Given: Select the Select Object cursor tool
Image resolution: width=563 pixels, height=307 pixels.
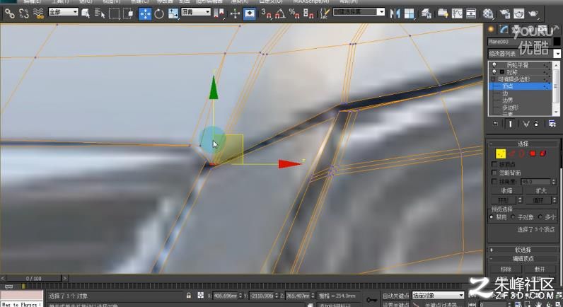Looking at the screenshot, I should (86, 13).
